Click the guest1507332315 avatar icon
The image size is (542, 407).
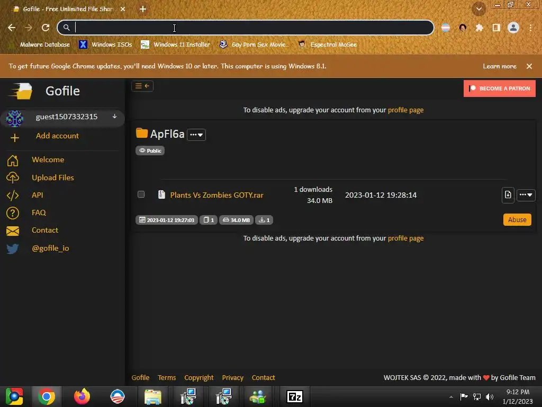(x=14, y=118)
